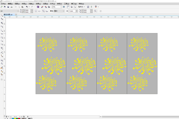Click the red swatch in the color palette
This screenshot has width=179, height=119.
click(19, 119)
